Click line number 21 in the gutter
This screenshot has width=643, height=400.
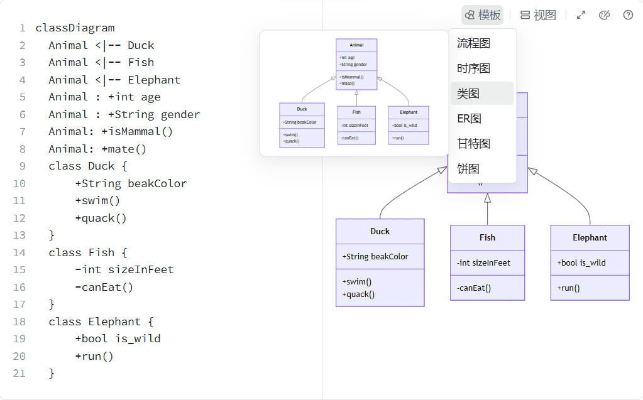click(19, 373)
